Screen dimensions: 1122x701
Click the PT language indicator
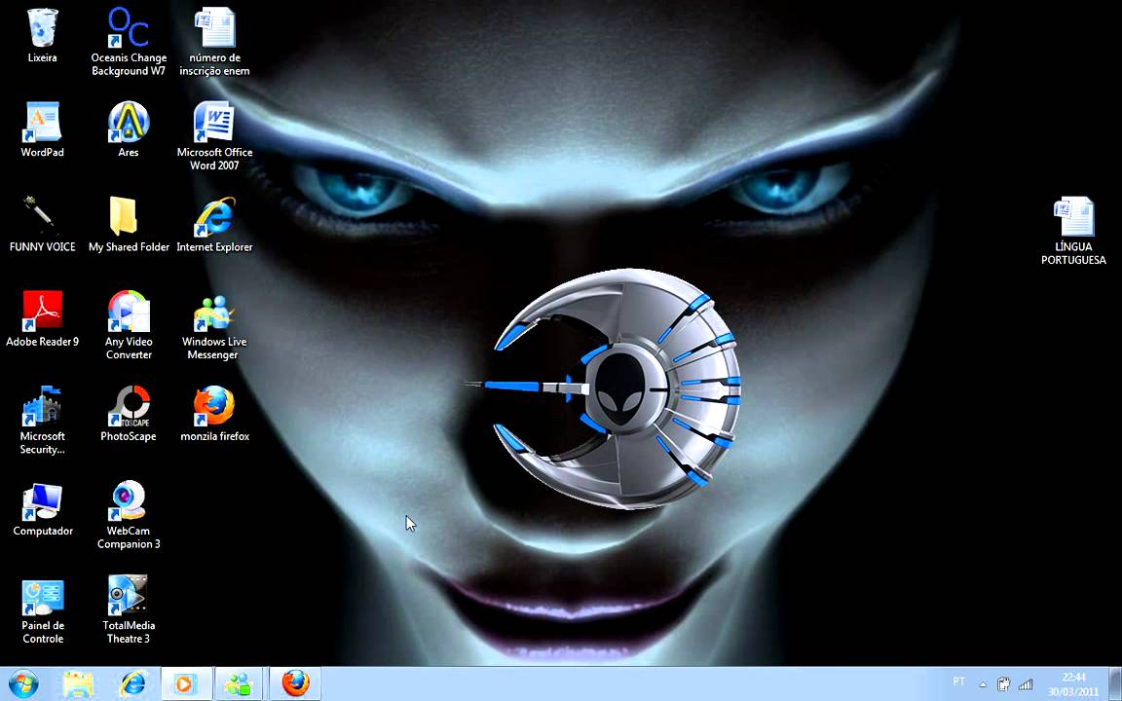[x=958, y=682]
